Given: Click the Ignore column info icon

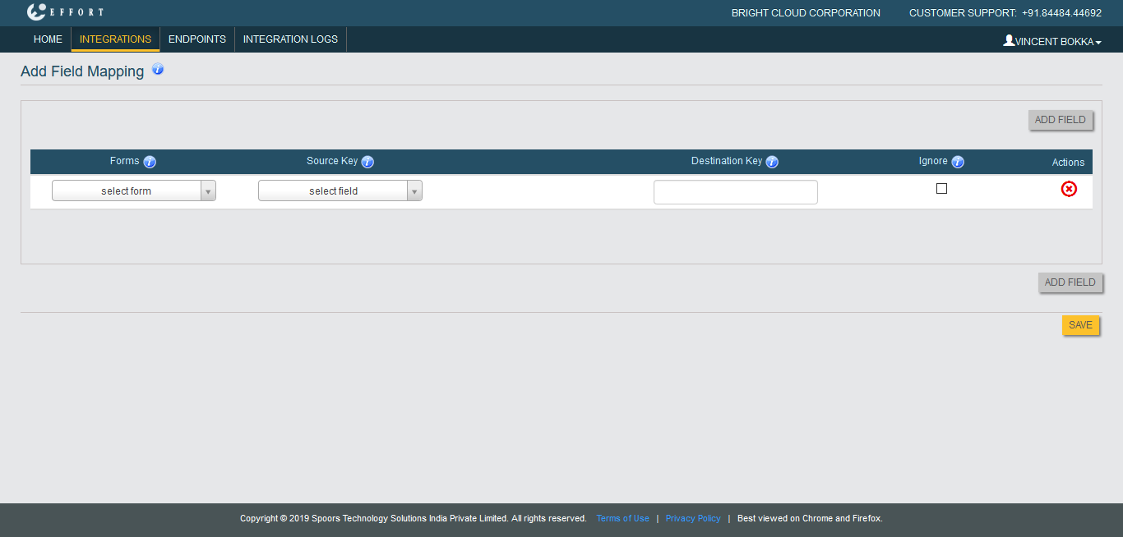Looking at the screenshot, I should pos(958,162).
